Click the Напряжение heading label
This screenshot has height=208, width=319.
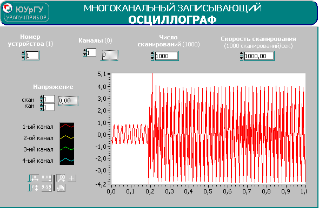click(x=53, y=87)
